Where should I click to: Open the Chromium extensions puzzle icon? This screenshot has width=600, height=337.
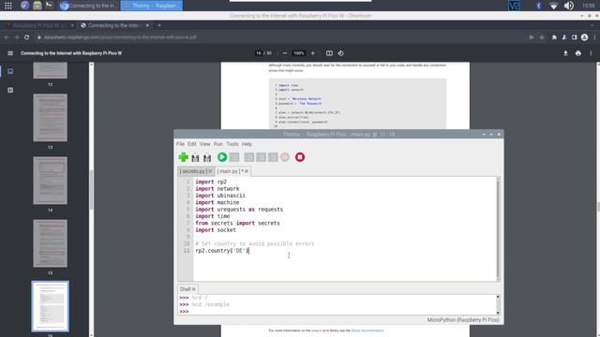tap(554, 37)
